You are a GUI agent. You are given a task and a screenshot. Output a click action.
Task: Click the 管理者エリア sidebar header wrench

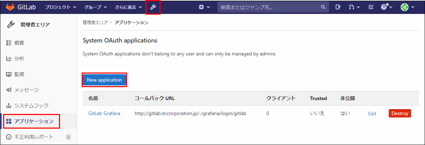(11, 24)
